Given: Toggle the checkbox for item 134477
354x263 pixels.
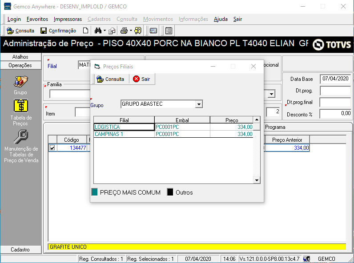Looking at the screenshot, I should (x=52, y=148).
